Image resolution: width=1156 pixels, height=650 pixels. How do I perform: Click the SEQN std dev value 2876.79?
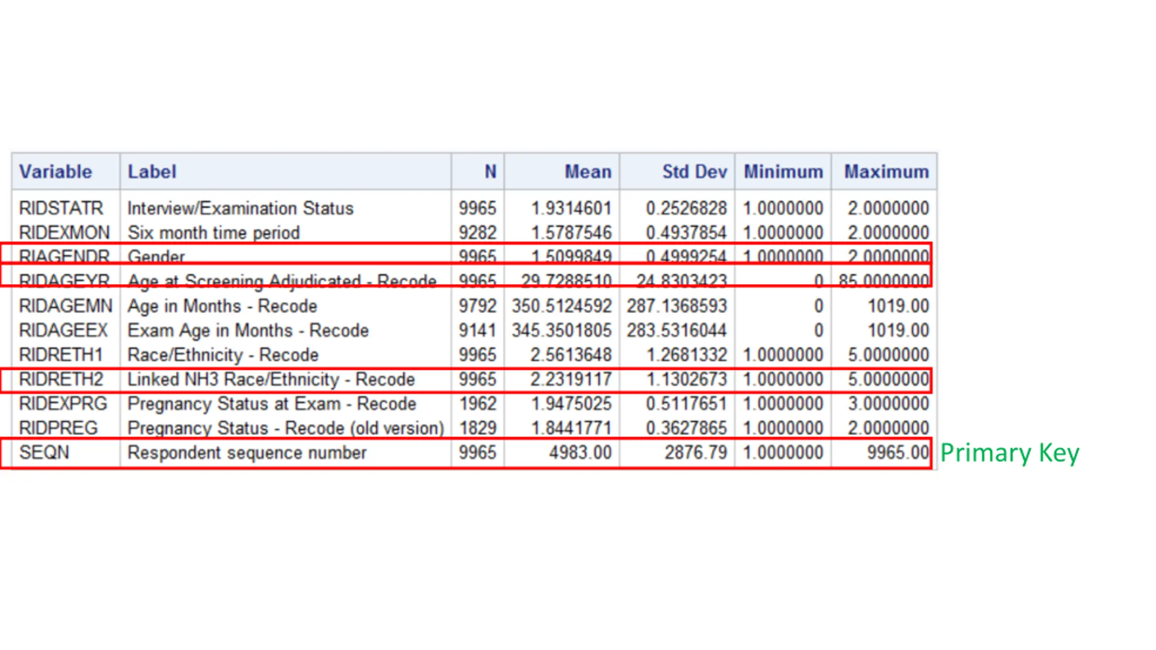point(696,452)
